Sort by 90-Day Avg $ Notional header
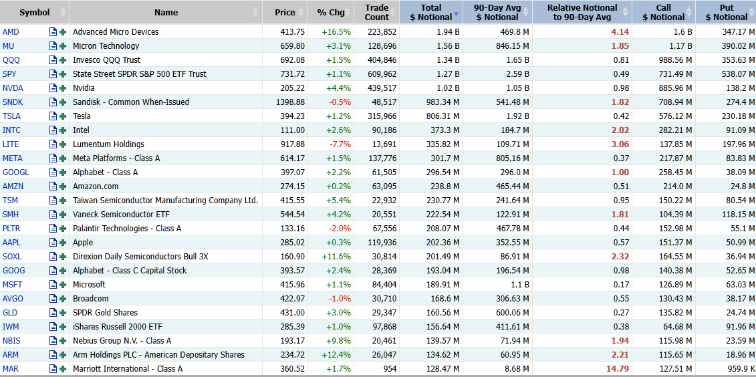Screen dimensions: 756x377 (x=497, y=13)
